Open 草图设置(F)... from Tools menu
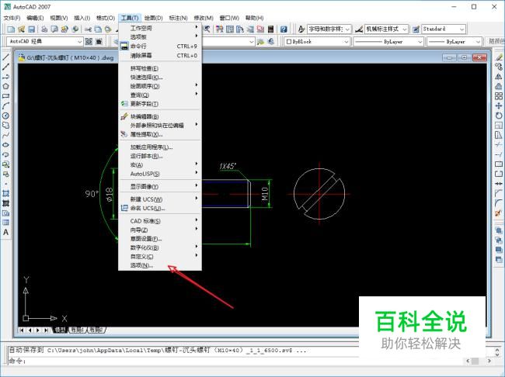Viewport: 505px width, 377px height. coord(160,239)
